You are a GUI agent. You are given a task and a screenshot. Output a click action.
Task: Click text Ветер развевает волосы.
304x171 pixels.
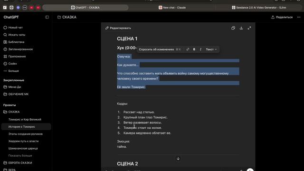142,123
